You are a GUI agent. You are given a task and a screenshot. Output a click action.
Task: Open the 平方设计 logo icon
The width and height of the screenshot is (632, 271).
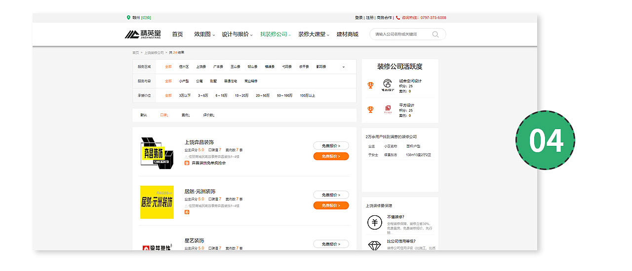coord(387,109)
